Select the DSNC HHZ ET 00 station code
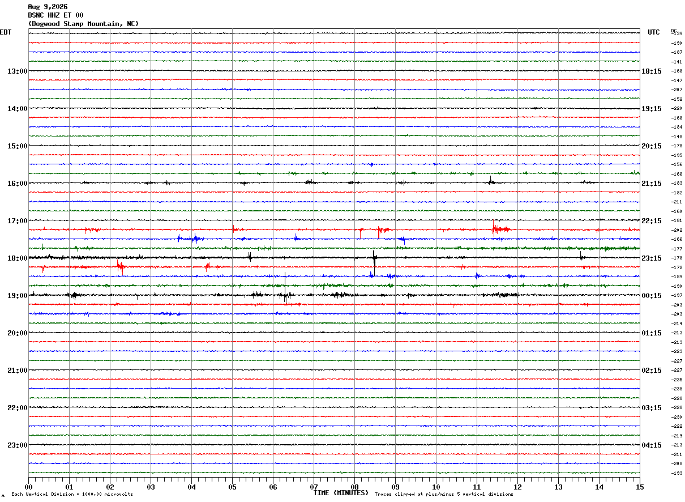The height and width of the screenshot is (502, 685). [55, 15]
